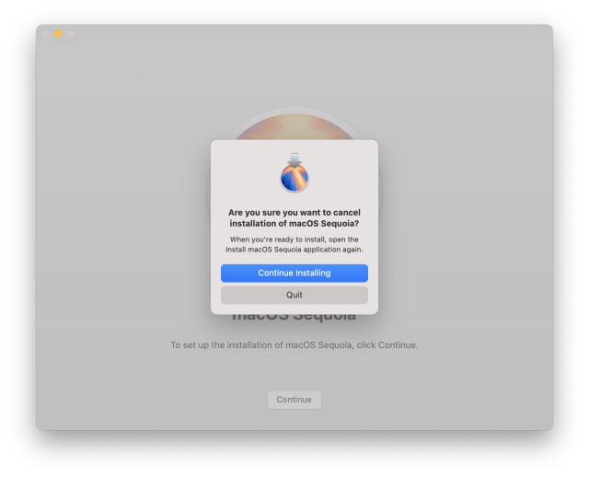The image size is (589, 478).
Task: Quit the macOS Sequoia installer
Action: 294,295
